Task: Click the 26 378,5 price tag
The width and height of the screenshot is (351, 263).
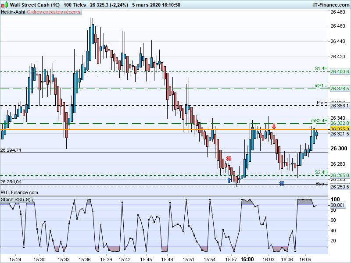Action: [x=340, y=89]
